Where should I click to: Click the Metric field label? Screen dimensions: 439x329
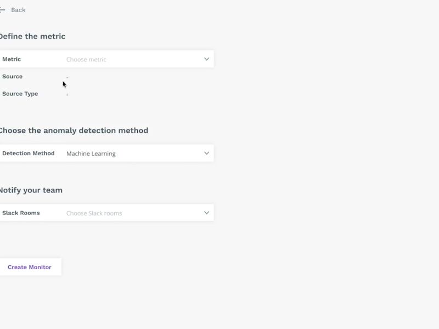point(12,59)
